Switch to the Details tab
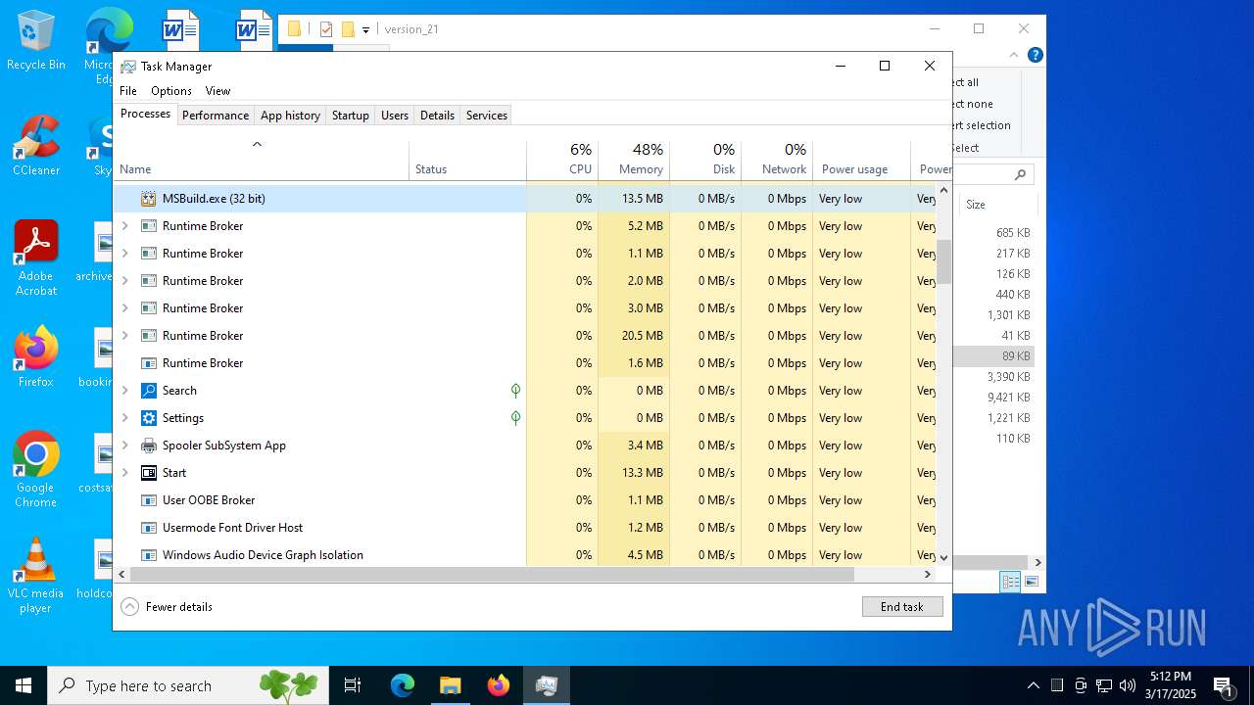Viewport: 1254px width, 705px height. coord(437,116)
